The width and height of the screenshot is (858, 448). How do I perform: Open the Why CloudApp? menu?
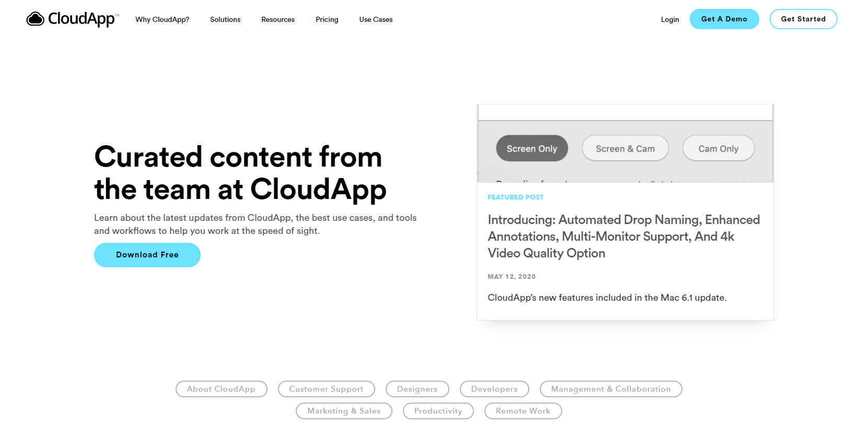(162, 19)
